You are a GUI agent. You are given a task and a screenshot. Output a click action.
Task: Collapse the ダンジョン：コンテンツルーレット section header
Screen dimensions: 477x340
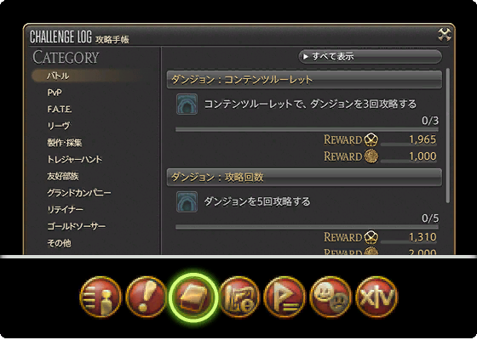pyautogui.click(x=304, y=80)
